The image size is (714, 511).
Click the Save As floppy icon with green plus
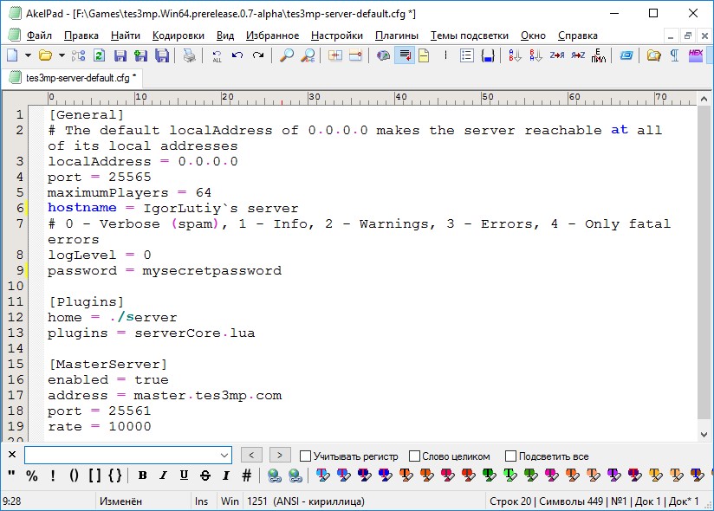pyautogui.click(x=141, y=55)
